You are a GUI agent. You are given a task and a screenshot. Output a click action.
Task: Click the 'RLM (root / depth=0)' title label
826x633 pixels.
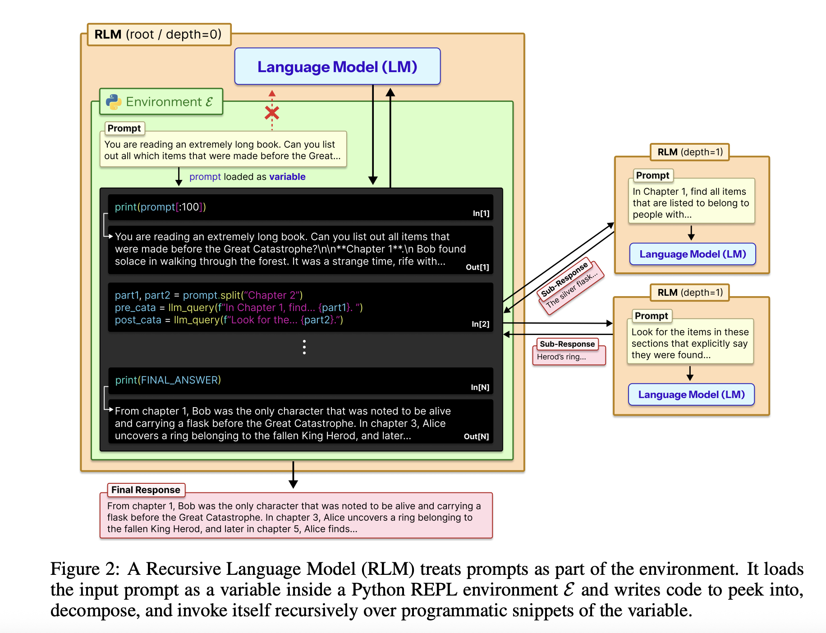point(158,35)
